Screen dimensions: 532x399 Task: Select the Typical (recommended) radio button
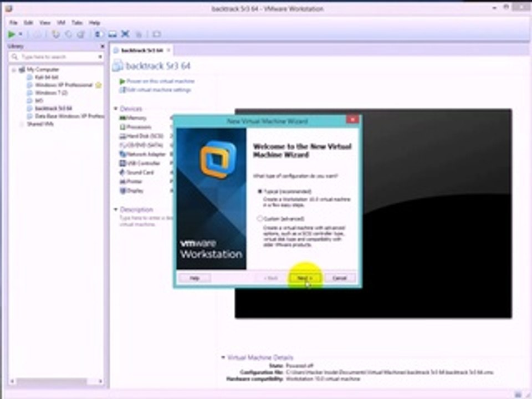point(260,192)
